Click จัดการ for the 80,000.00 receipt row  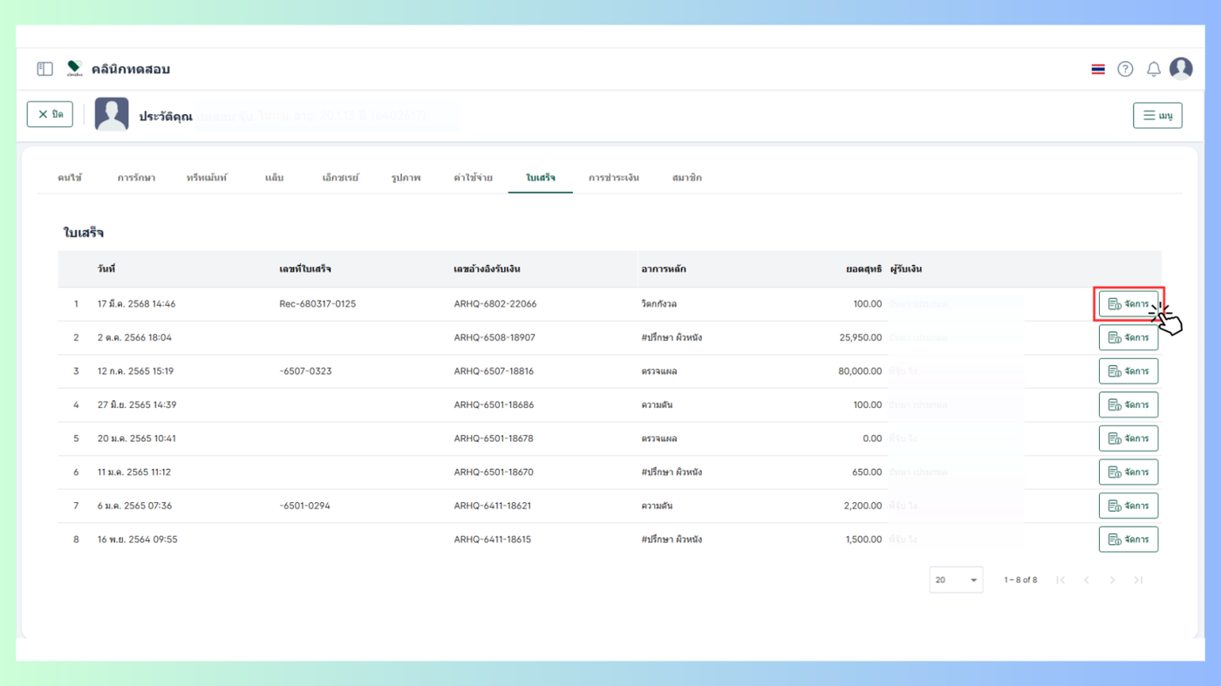tap(1128, 371)
